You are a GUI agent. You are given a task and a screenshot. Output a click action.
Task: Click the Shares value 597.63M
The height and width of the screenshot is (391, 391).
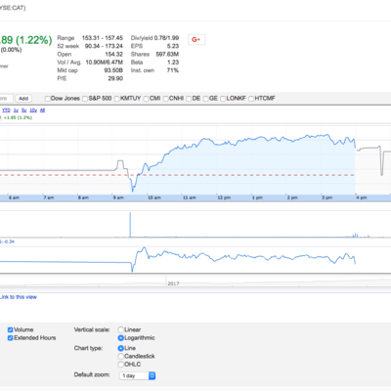tap(167, 55)
